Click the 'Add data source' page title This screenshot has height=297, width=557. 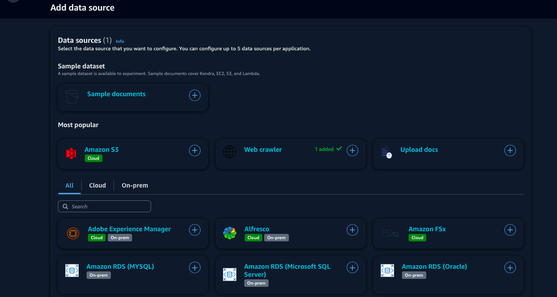tap(82, 8)
